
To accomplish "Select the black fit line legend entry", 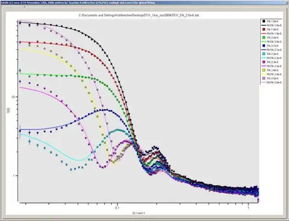I will pyautogui.click(x=271, y=25).
